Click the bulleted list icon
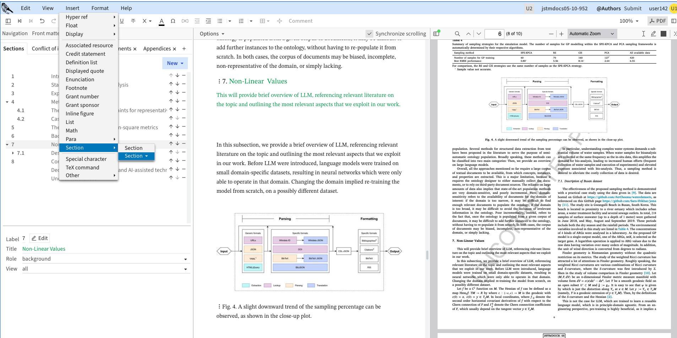 click(x=220, y=21)
